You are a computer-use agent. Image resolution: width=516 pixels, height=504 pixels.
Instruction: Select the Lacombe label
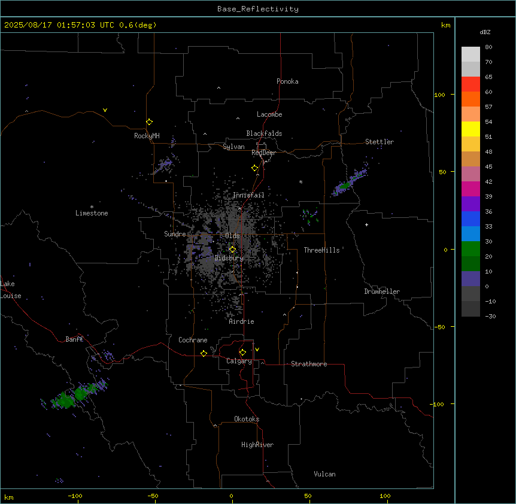point(269,114)
